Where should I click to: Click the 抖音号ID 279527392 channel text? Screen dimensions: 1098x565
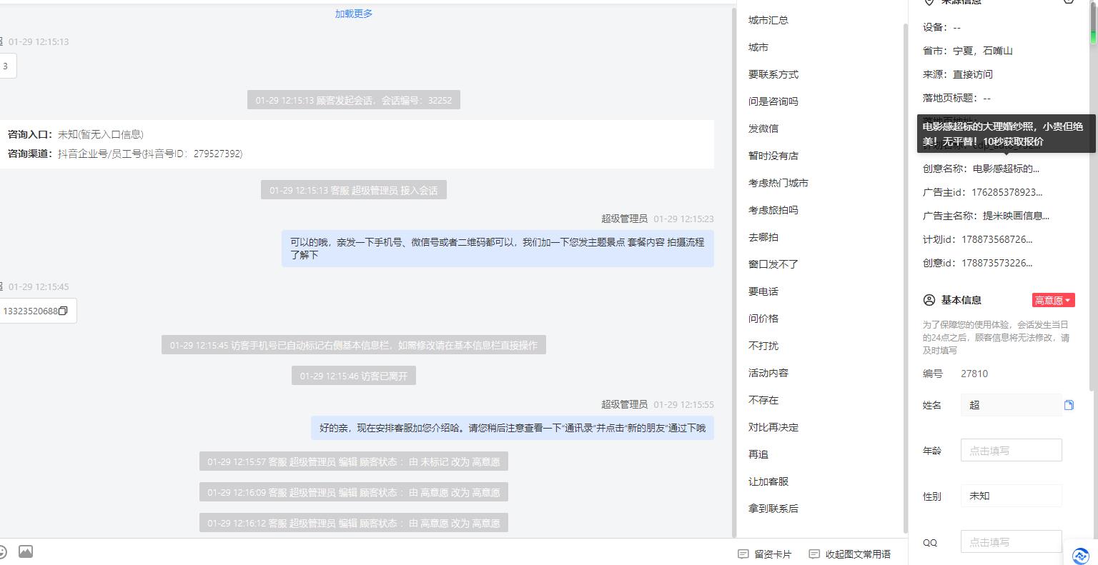tap(150, 154)
